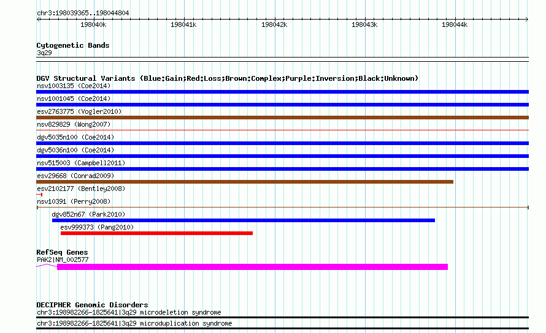Image resolution: width=546 pixels, height=333 pixels.
Task: Click the left arrow end of the ruler
Action: click(x=38, y=19)
